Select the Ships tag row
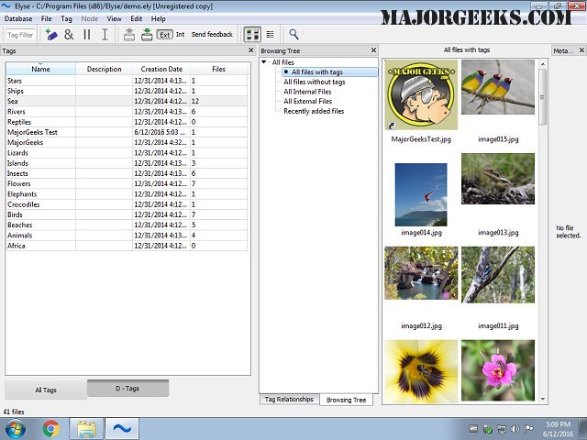Screen dimensions: 587x440 [x=127, y=91]
